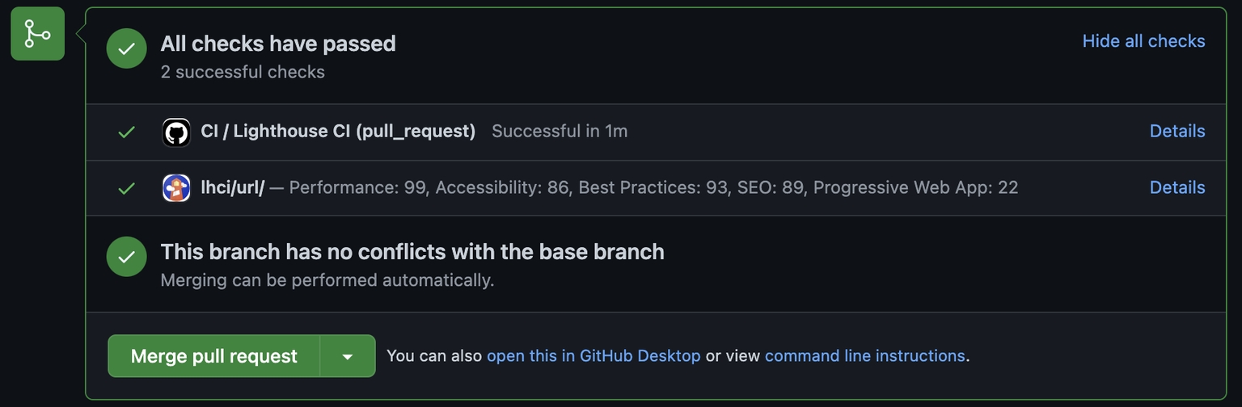The image size is (1242, 407).
Task: Click the green check circle beside no conflicts message
Action: tap(127, 257)
